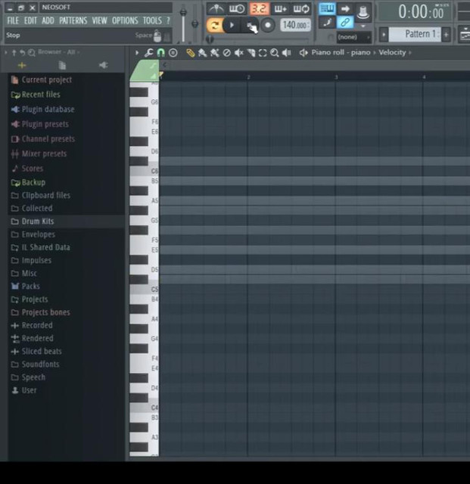Select the Draw pencil tool in piano roll

coord(190,53)
